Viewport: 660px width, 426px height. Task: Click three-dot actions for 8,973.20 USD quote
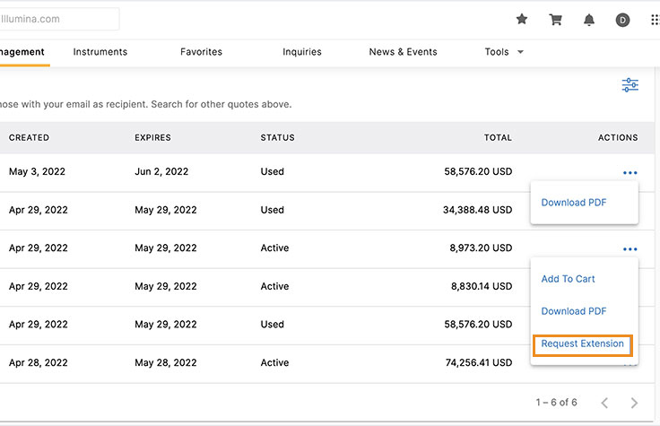coord(630,249)
